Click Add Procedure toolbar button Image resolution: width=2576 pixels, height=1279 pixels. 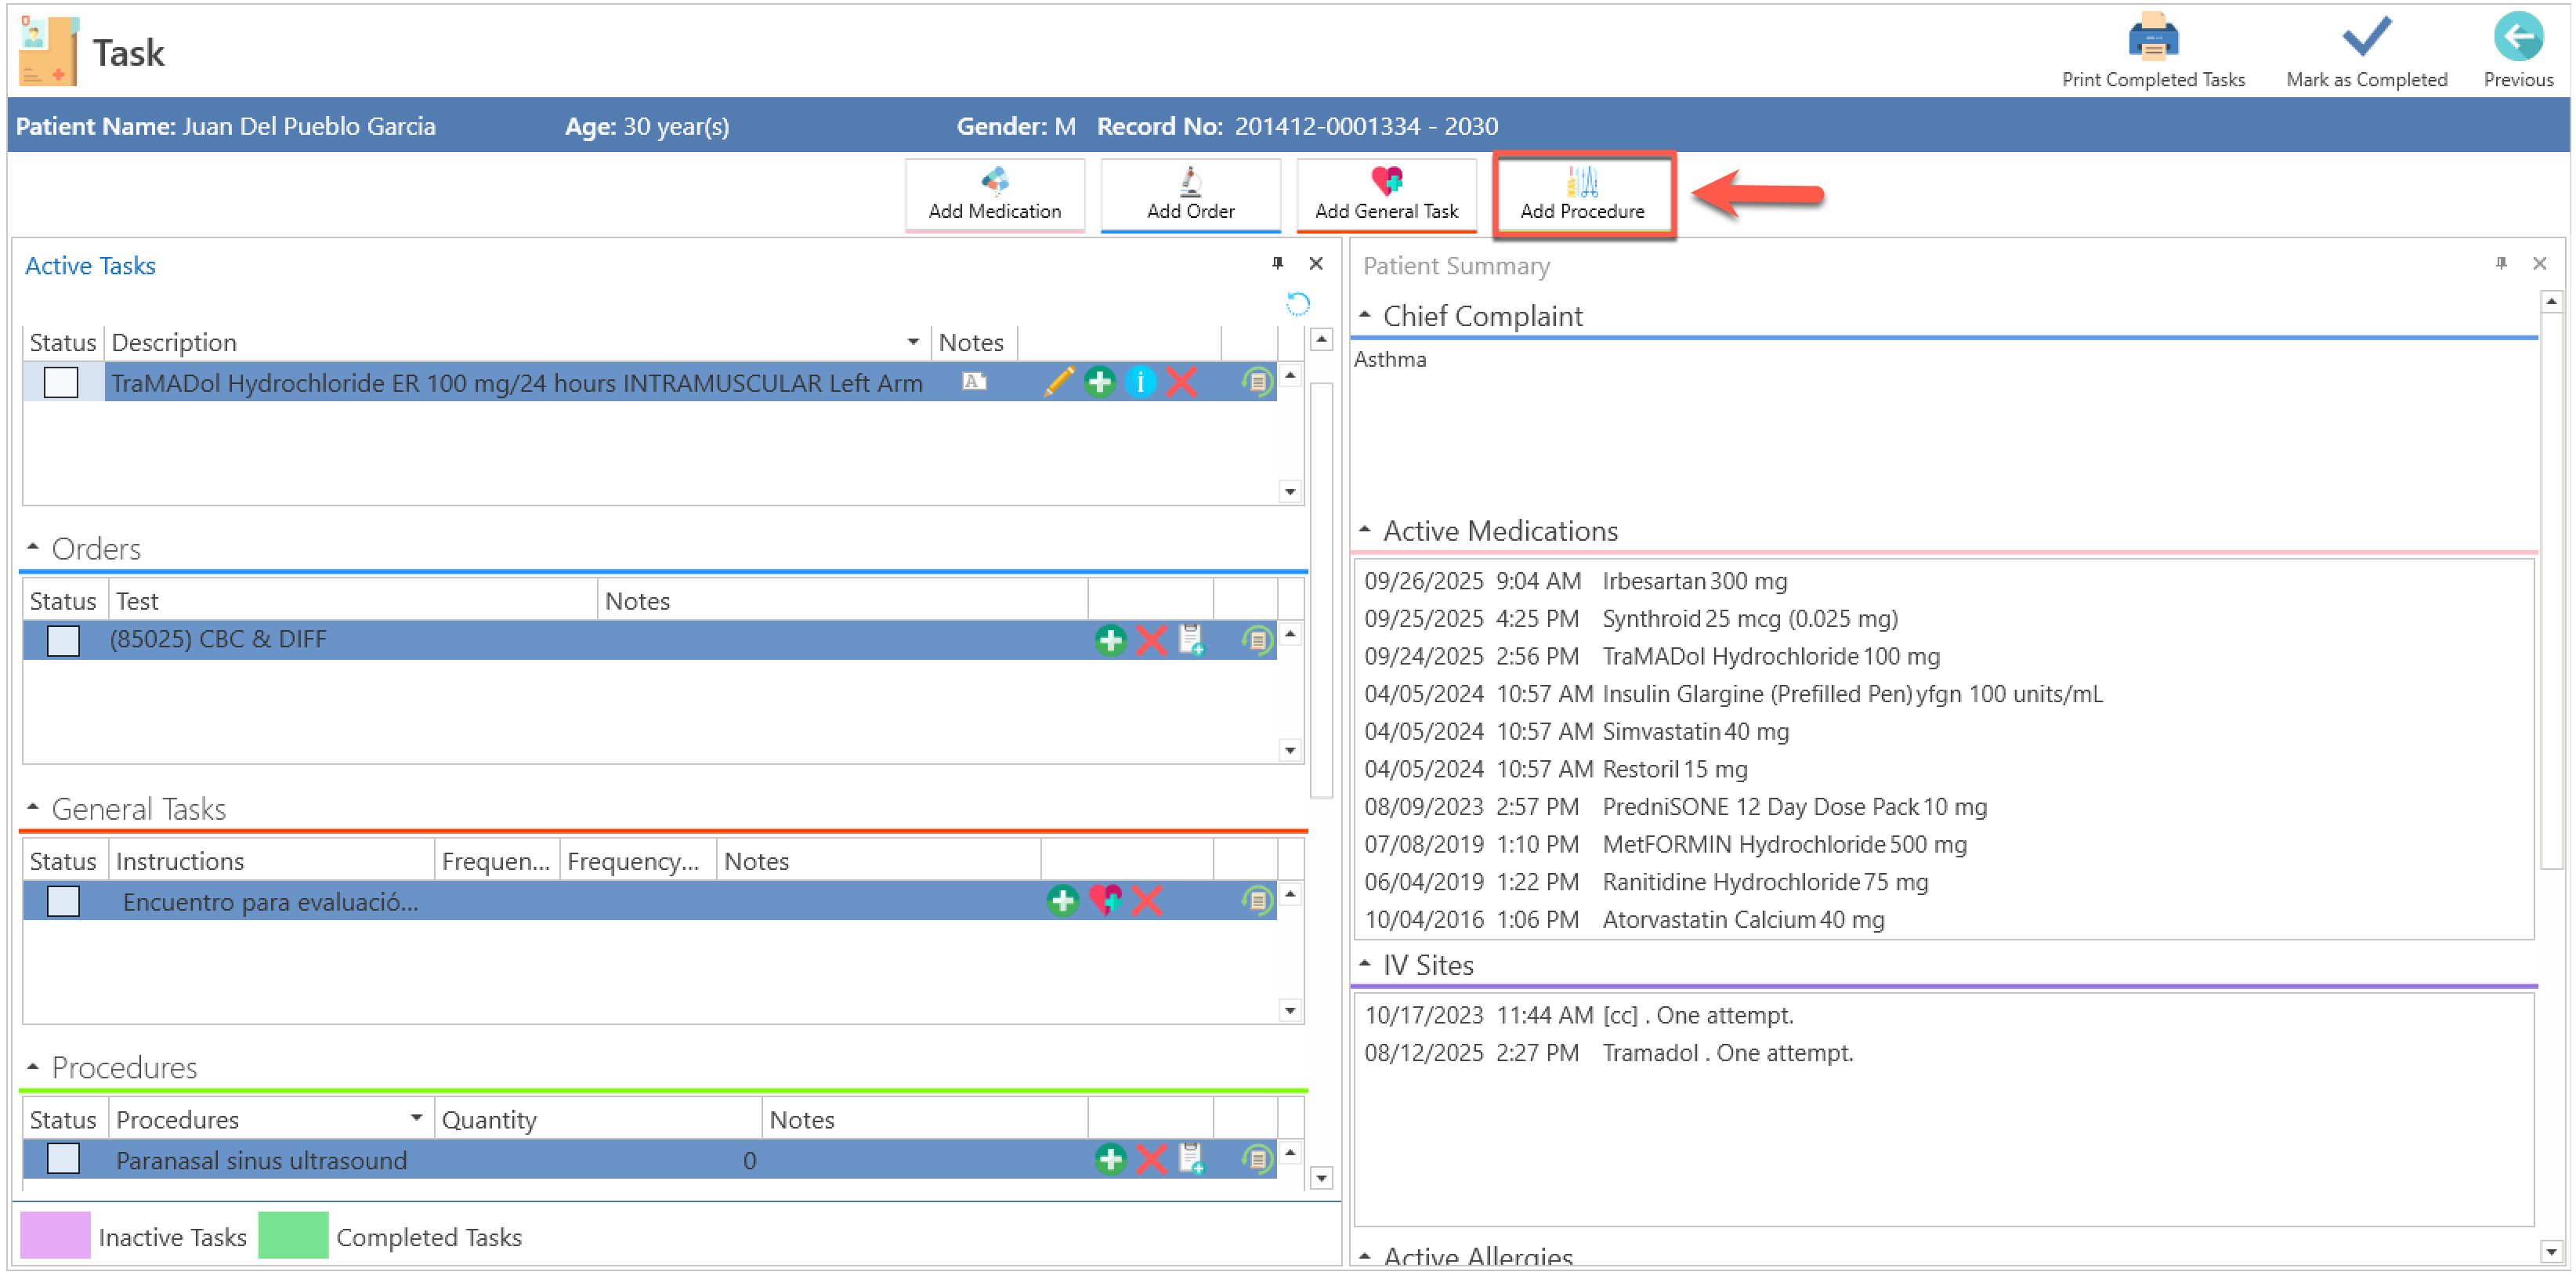coord(1582,195)
